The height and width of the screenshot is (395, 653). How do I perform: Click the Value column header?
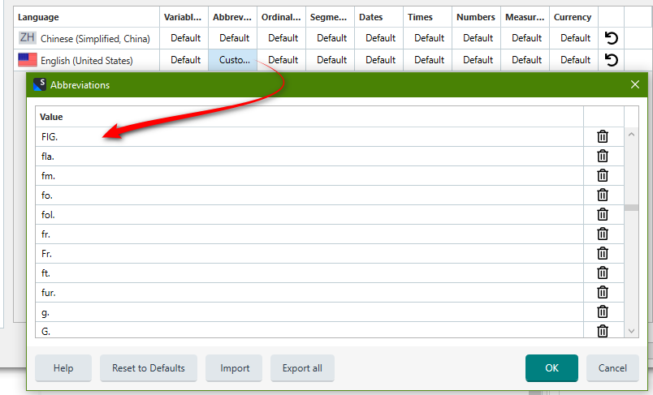click(x=309, y=117)
